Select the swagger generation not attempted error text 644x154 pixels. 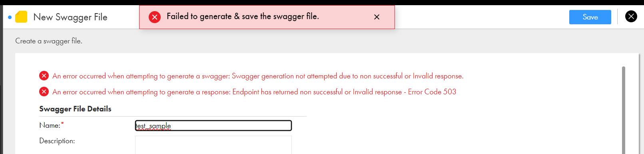pyautogui.click(x=258, y=76)
